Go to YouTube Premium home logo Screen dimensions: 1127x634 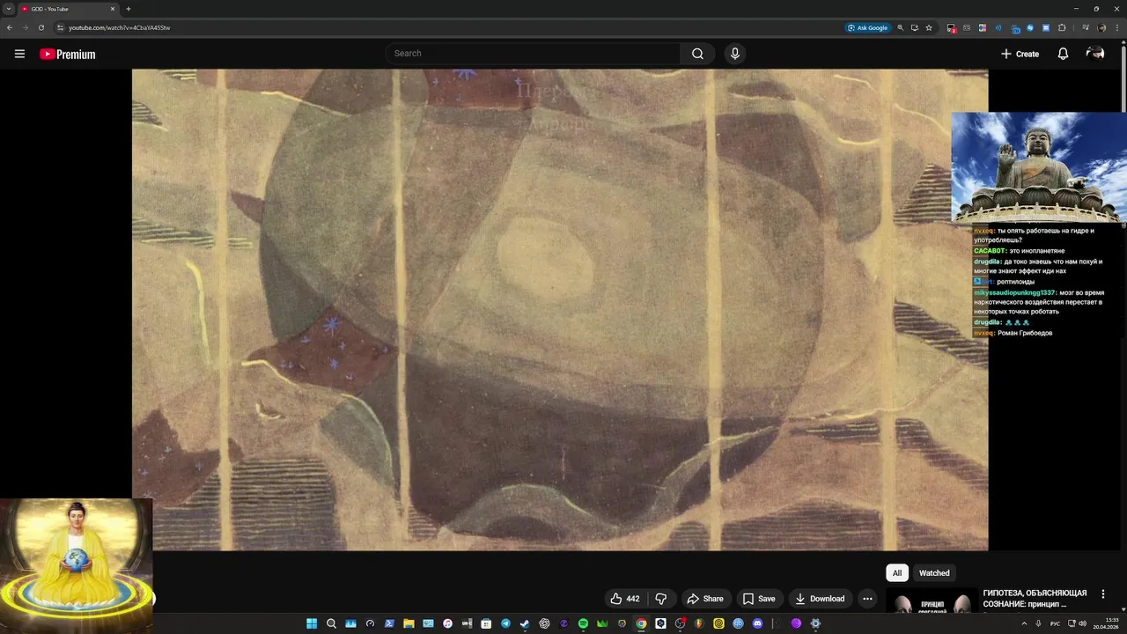pos(67,54)
